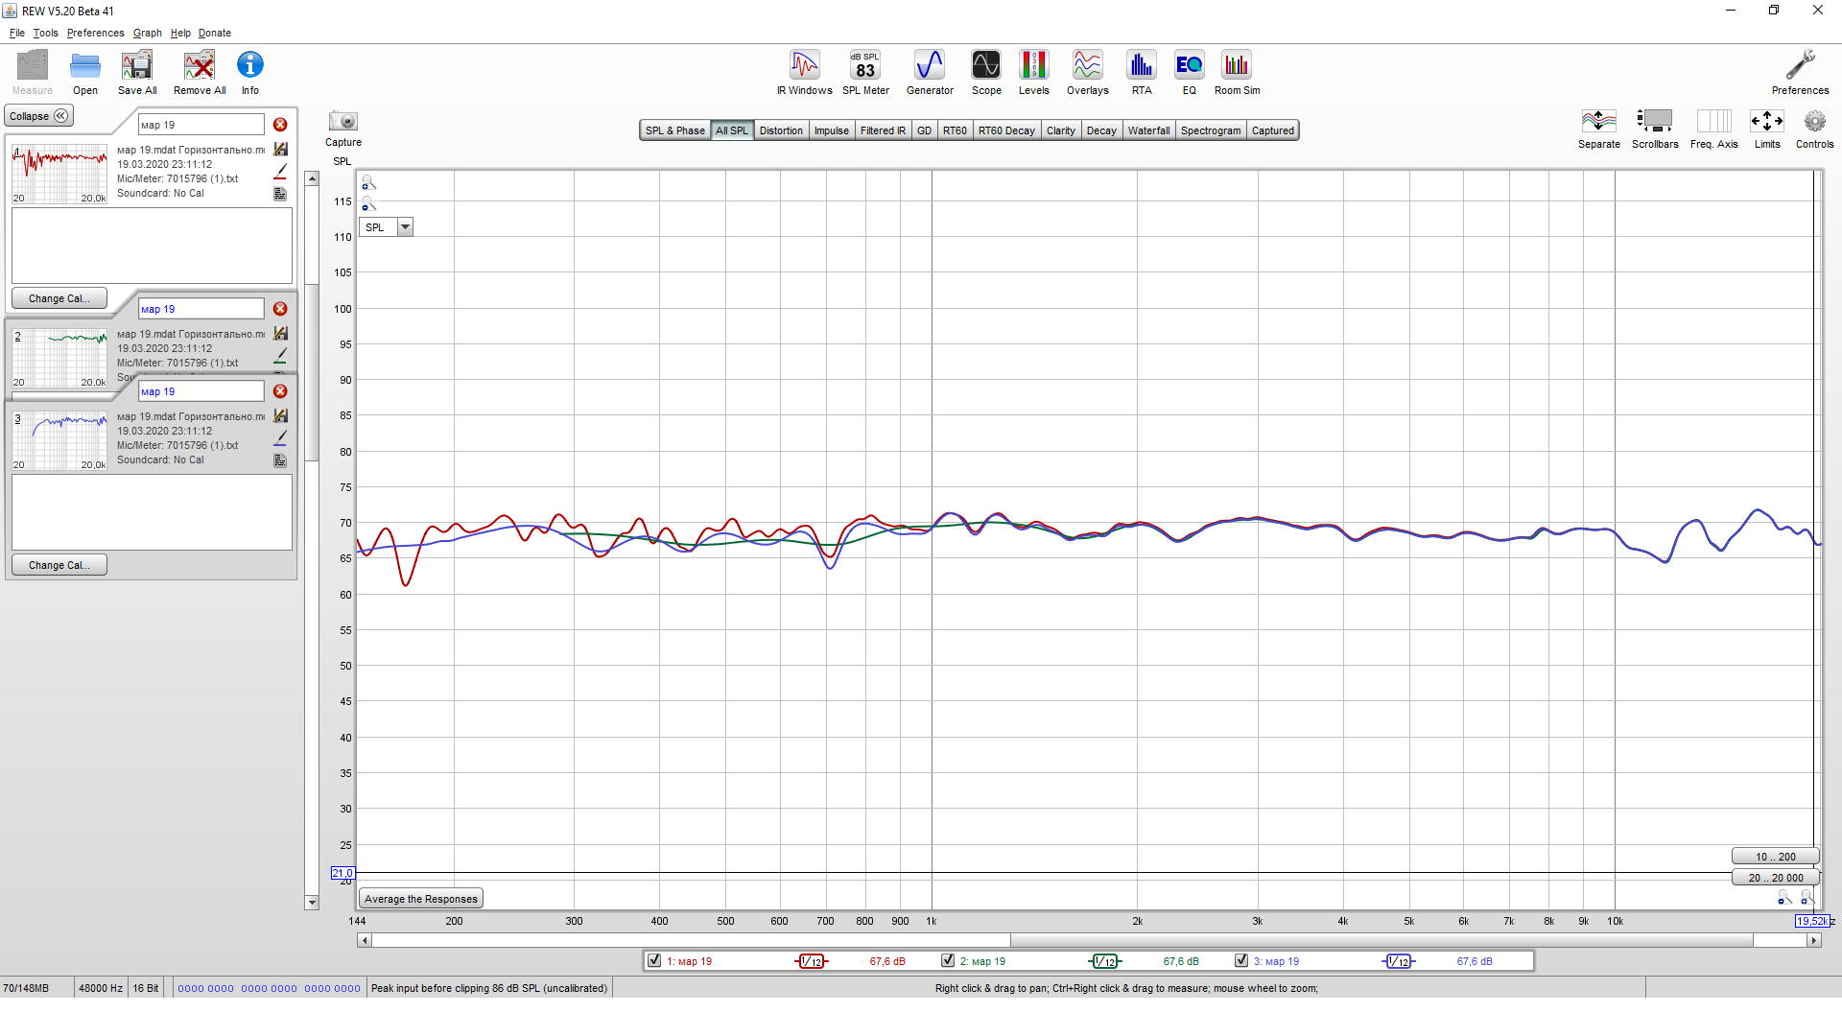Switch to the Filtered IR tab
The width and height of the screenshot is (1842, 1013).
[x=883, y=130]
